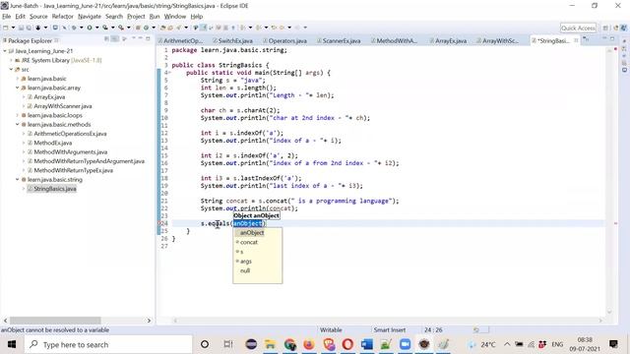Image resolution: width=630 pixels, height=354 pixels.
Task: Open the Refactor menu
Action: (x=63, y=17)
